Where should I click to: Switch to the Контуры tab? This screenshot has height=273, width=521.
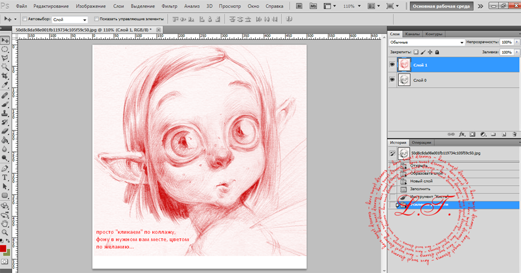point(434,34)
